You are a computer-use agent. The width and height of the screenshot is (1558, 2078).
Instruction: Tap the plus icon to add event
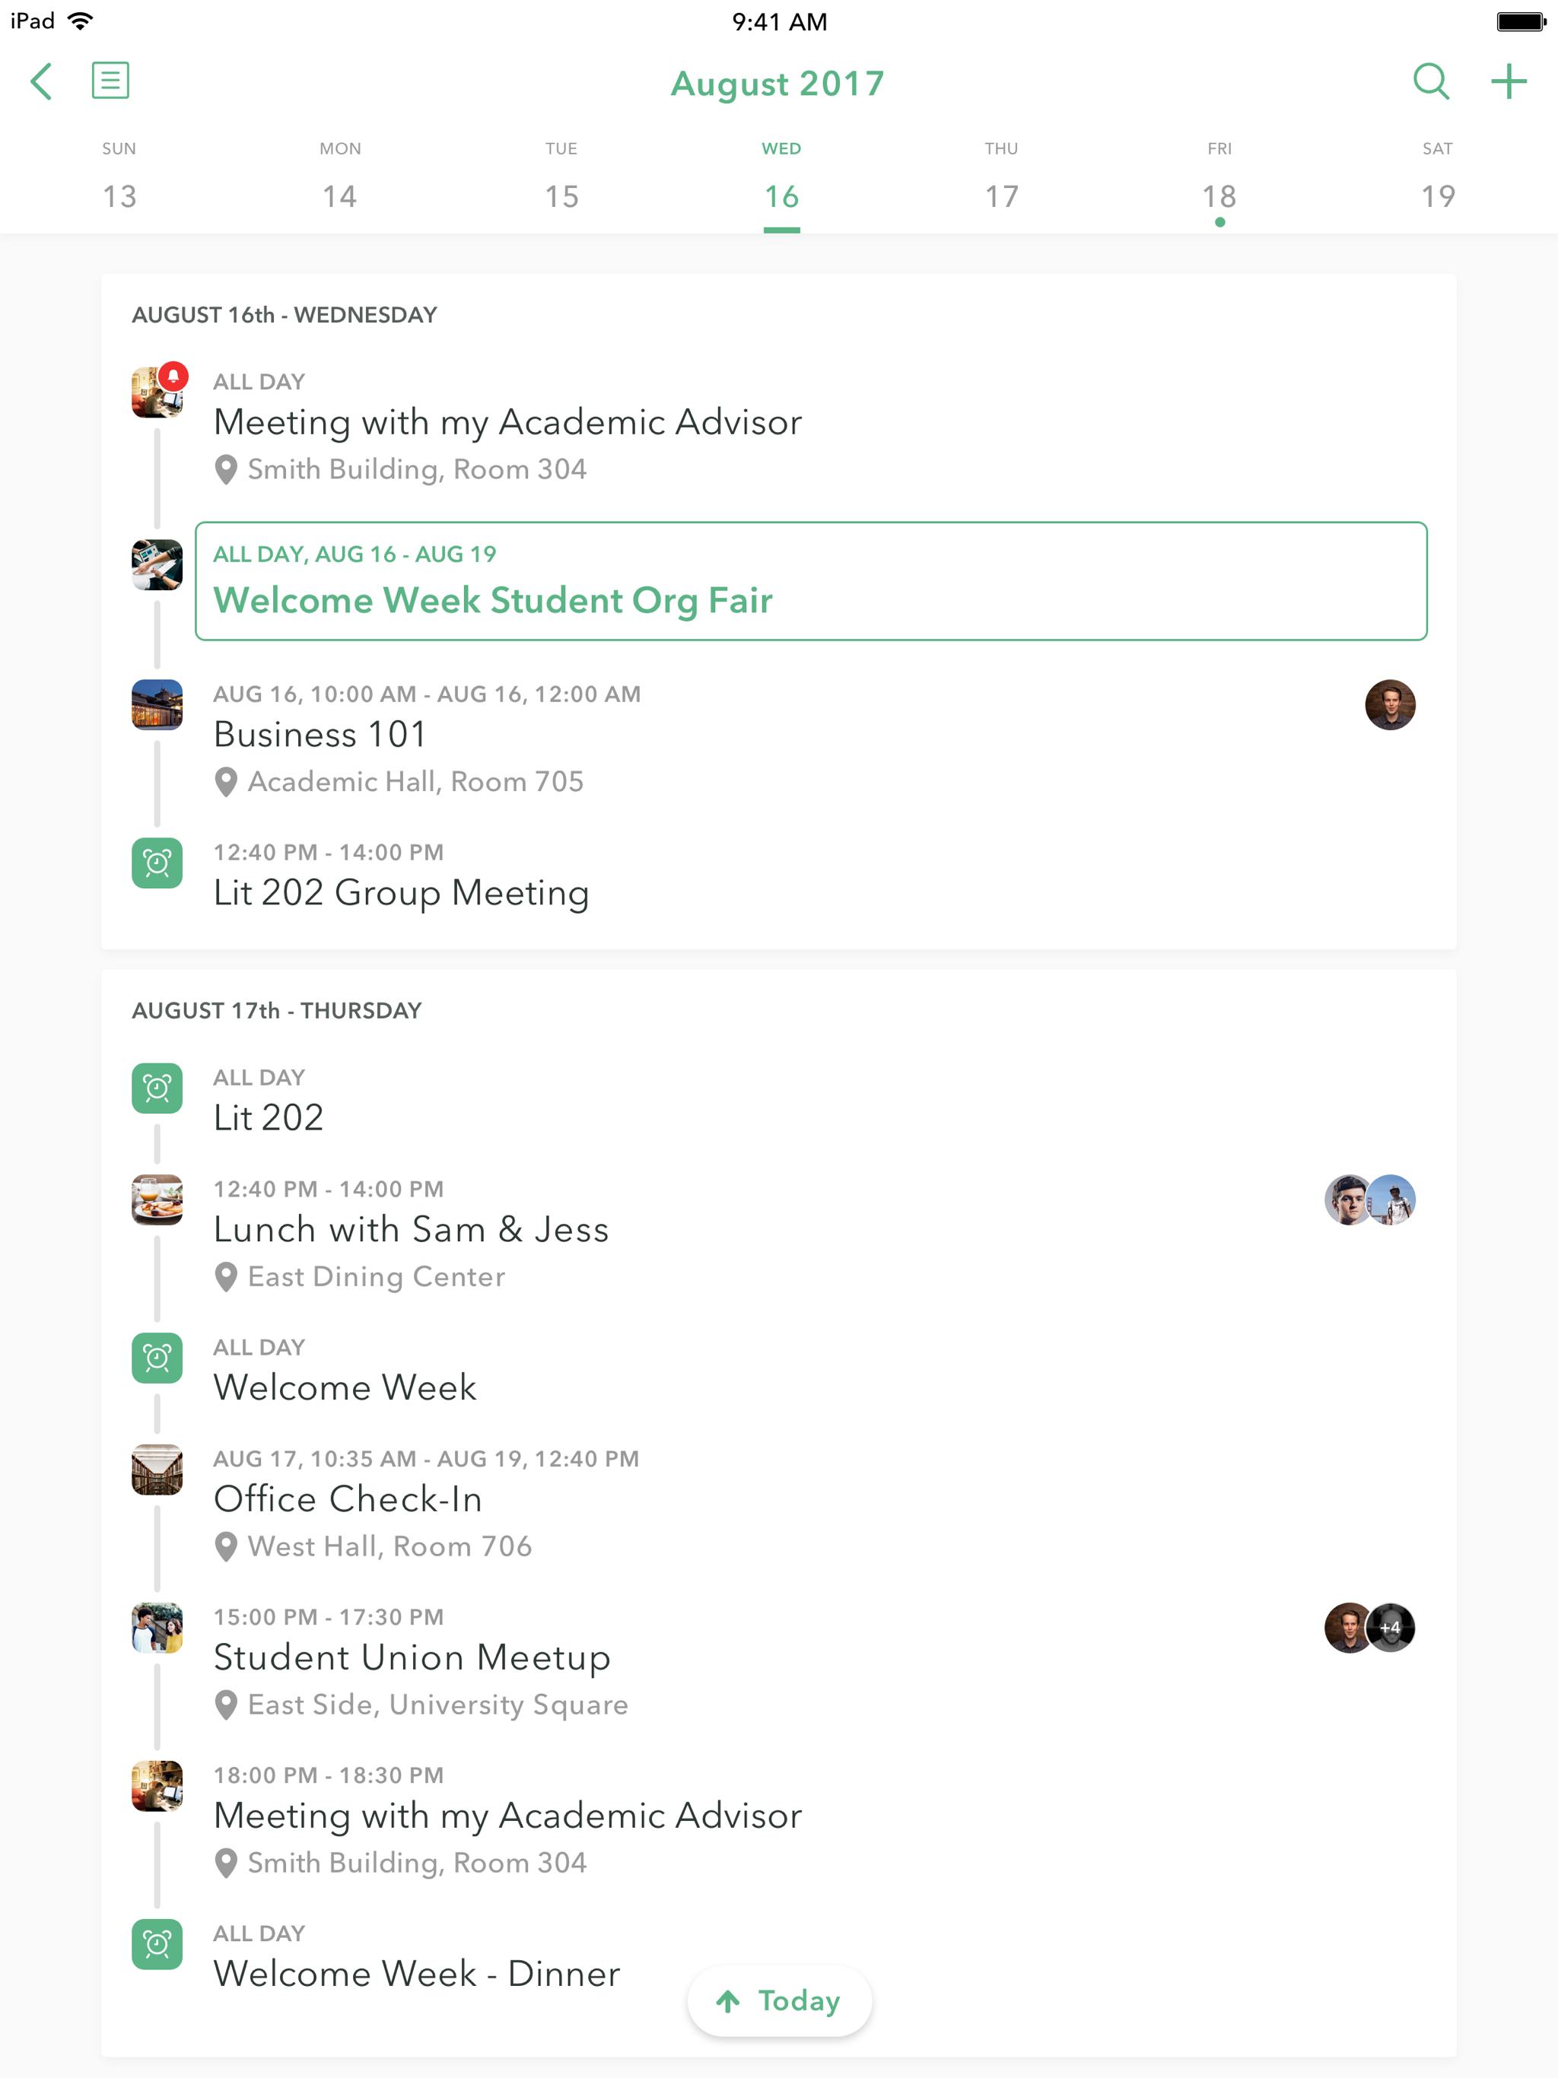click(x=1507, y=81)
